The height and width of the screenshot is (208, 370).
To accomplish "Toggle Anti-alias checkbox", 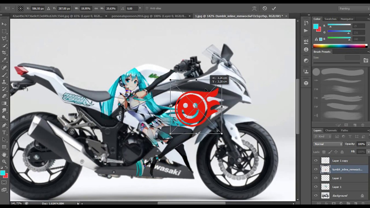I will pyautogui.click(x=147, y=8).
